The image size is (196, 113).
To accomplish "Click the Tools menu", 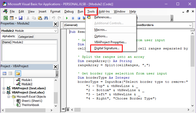I will (x=91, y=11).
